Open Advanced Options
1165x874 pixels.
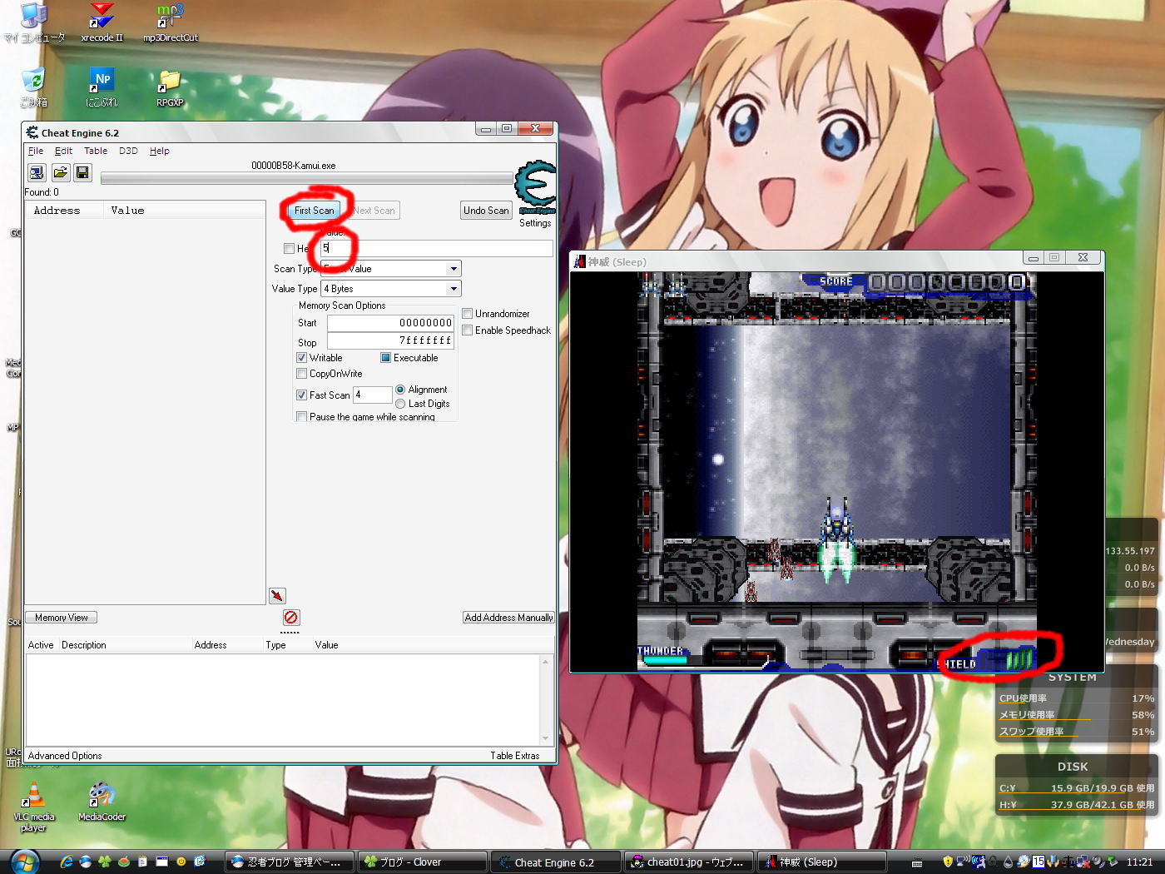65,756
